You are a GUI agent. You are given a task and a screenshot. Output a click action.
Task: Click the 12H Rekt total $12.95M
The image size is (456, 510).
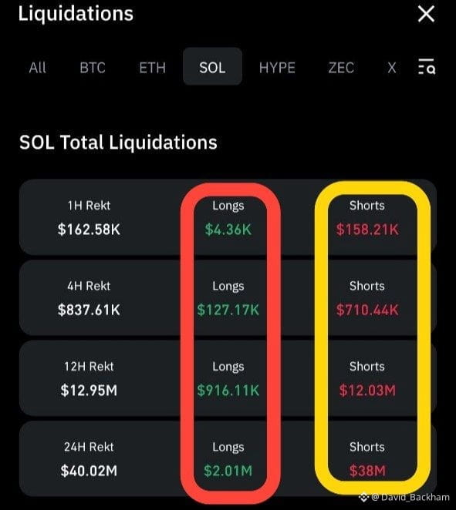[x=89, y=390]
